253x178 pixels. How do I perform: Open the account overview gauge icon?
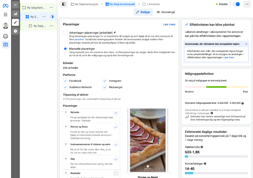(5, 36)
